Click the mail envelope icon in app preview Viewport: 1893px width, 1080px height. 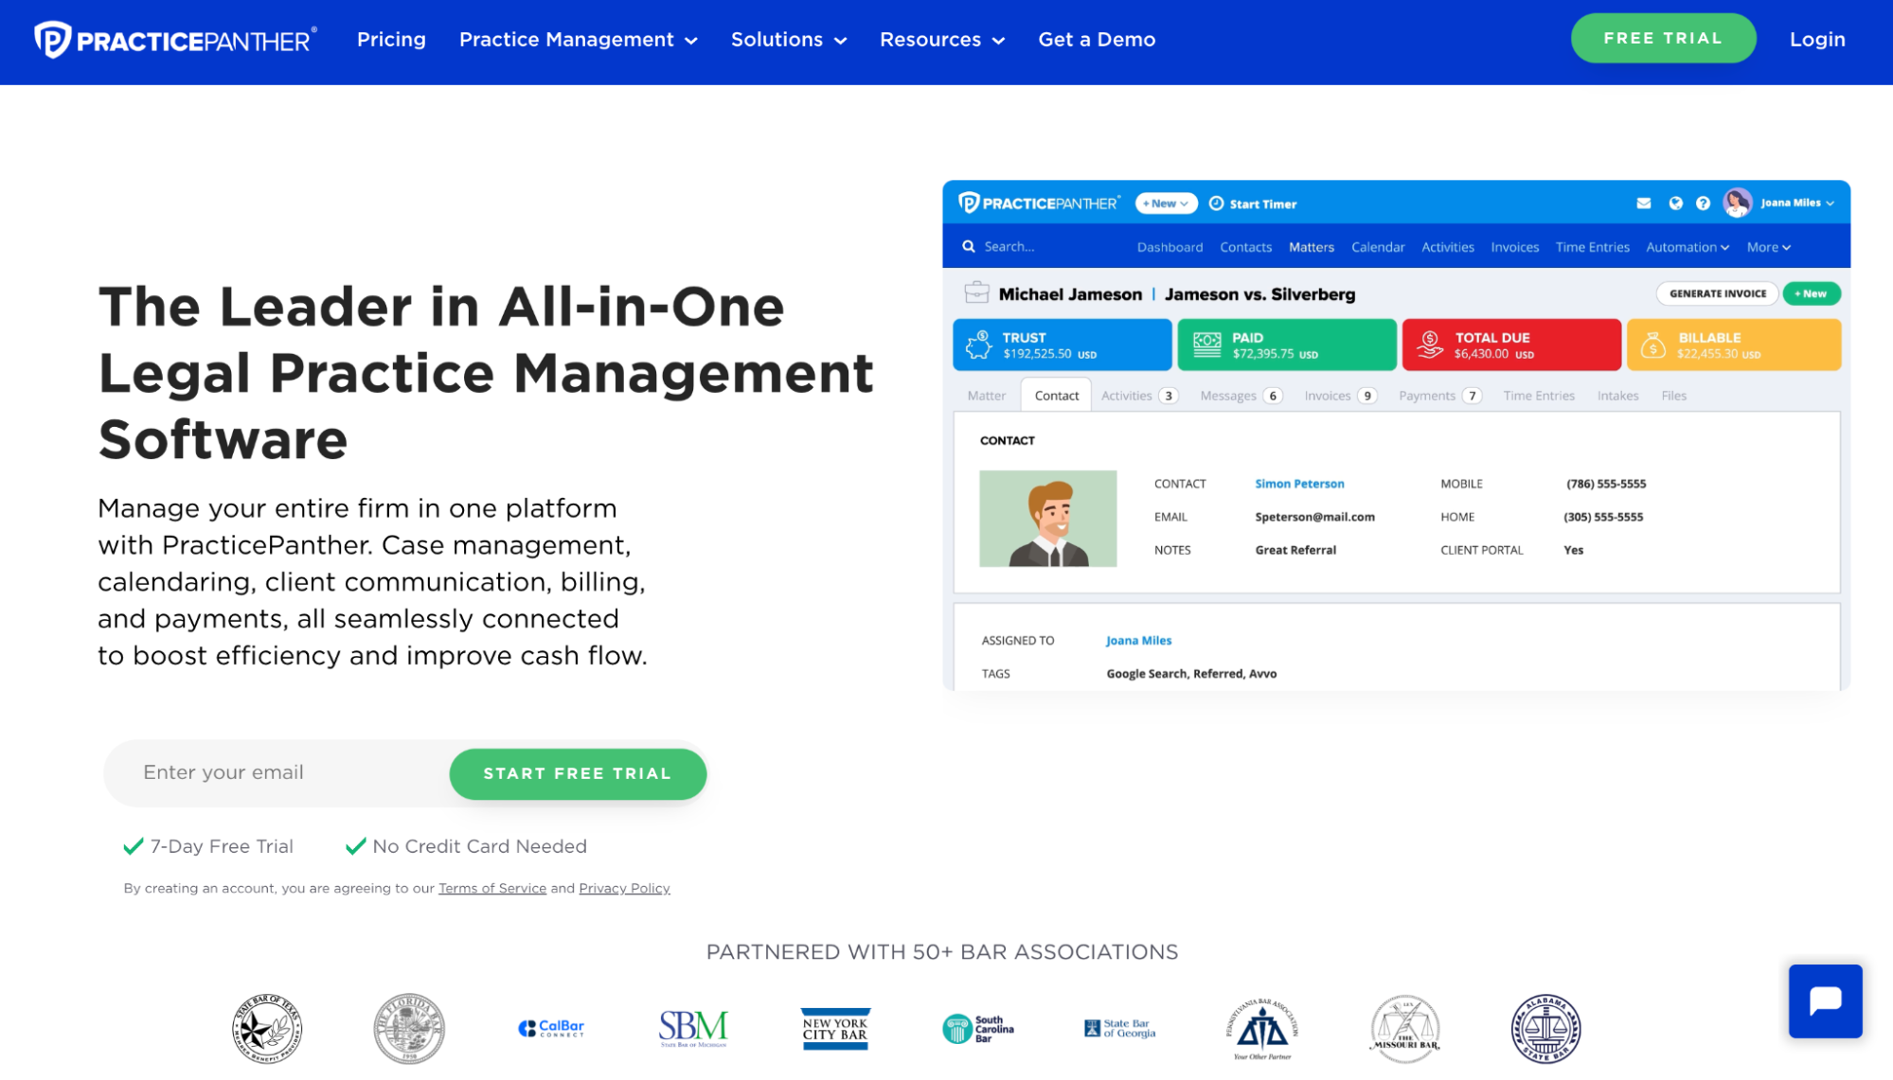[x=1644, y=204]
